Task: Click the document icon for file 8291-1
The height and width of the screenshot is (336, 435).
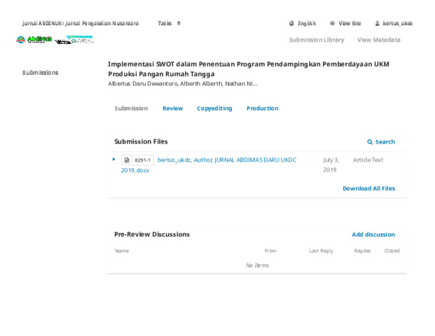Action: 127,160
